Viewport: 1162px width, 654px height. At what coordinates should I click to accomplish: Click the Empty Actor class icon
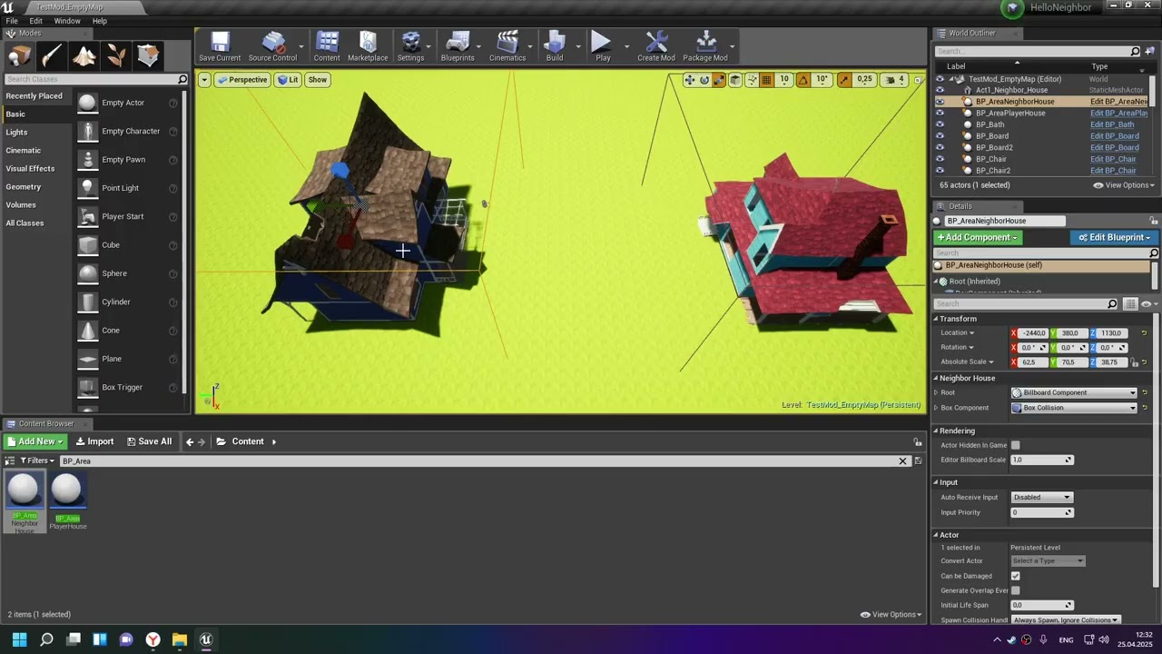click(87, 103)
